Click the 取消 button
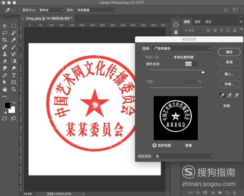 point(229,62)
